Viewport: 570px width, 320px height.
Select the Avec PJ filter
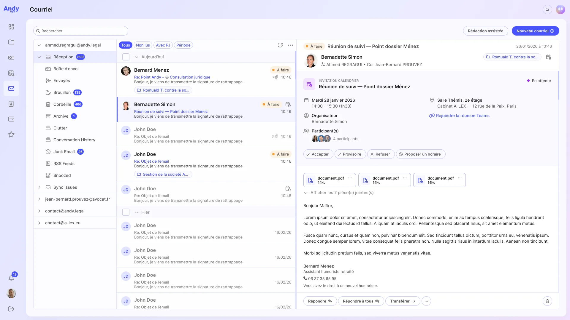163,45
